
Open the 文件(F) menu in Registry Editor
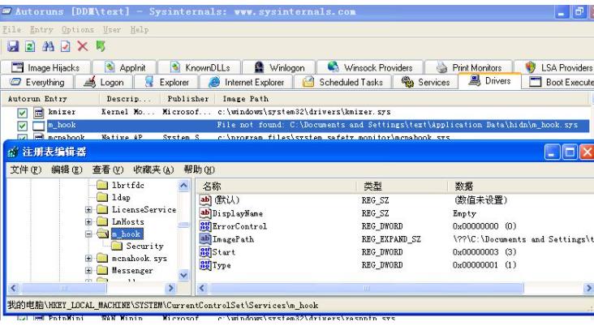pos(25,169)
